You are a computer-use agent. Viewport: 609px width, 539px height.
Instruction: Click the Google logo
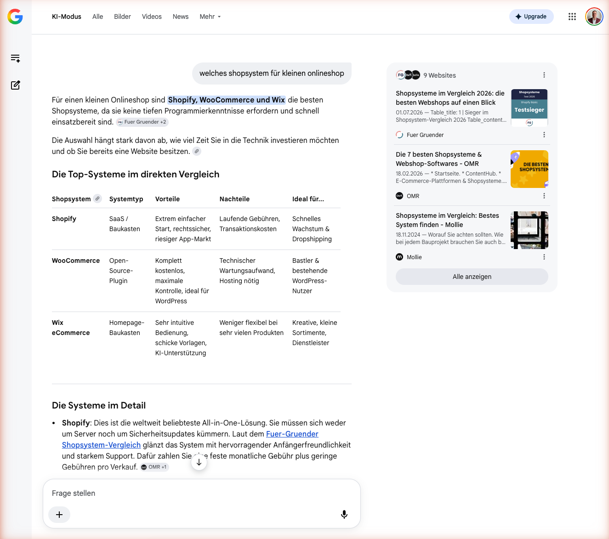pyautogui.click(x=15, y=17)
